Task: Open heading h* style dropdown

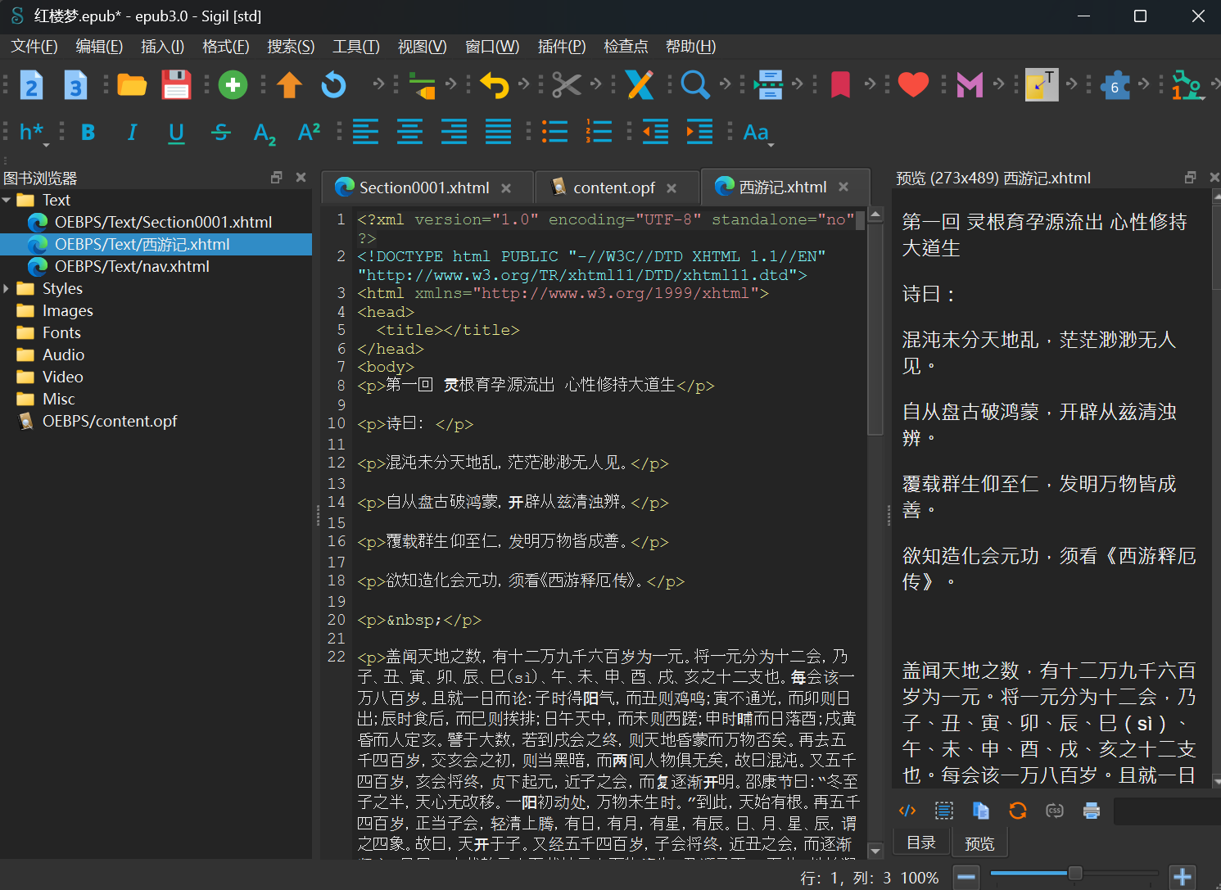Action: [x=33, y=133]
